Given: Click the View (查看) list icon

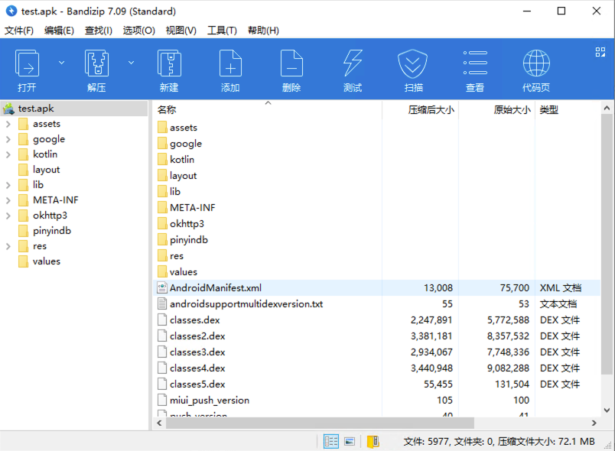Looking at the screenshot, I should click(475, 63).
